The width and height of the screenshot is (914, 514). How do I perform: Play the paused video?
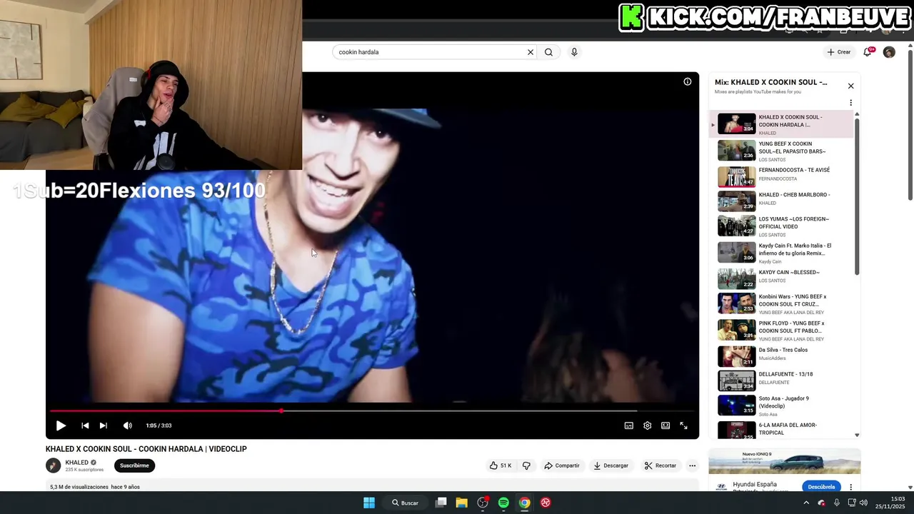pyautogui.click(x=61, y=425)
